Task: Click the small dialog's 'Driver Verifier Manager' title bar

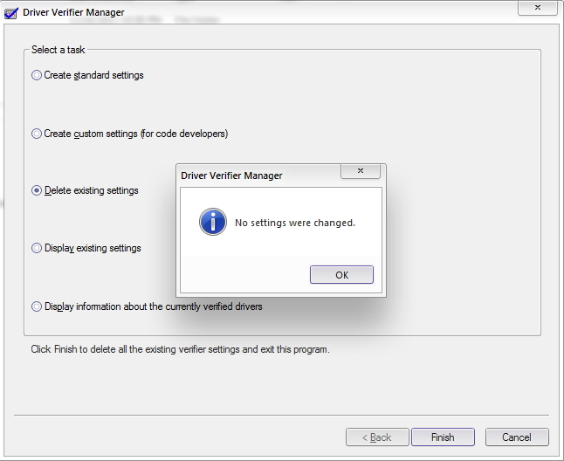Action: pos(259,175)
